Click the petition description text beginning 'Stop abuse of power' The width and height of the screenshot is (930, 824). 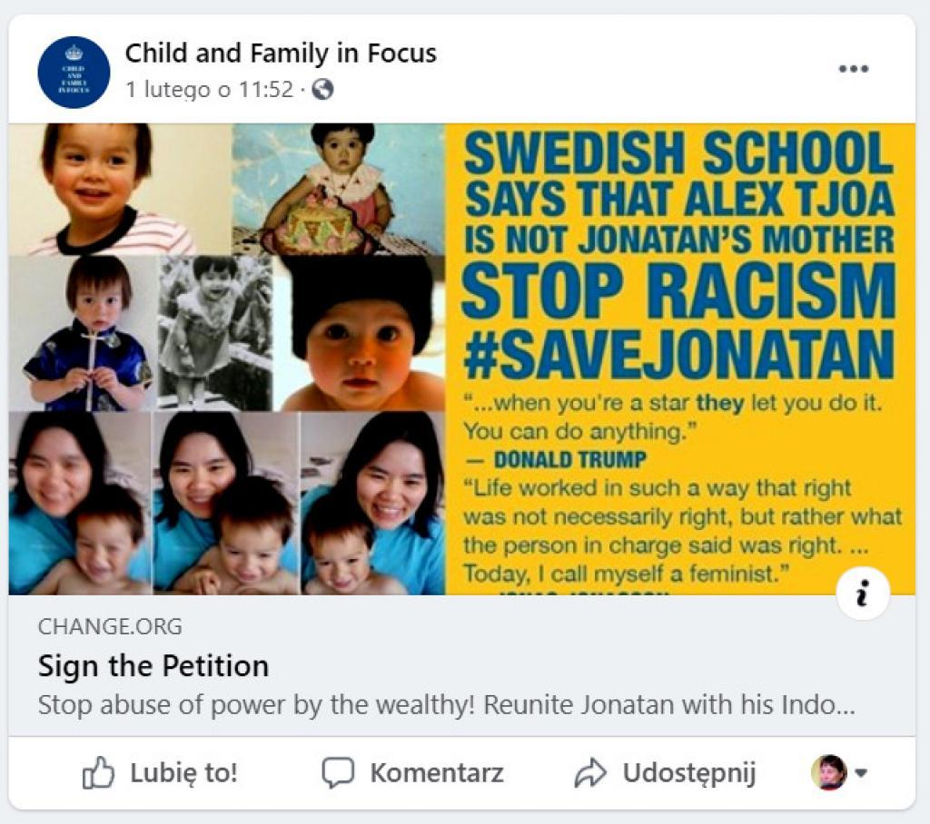[446, 705]
